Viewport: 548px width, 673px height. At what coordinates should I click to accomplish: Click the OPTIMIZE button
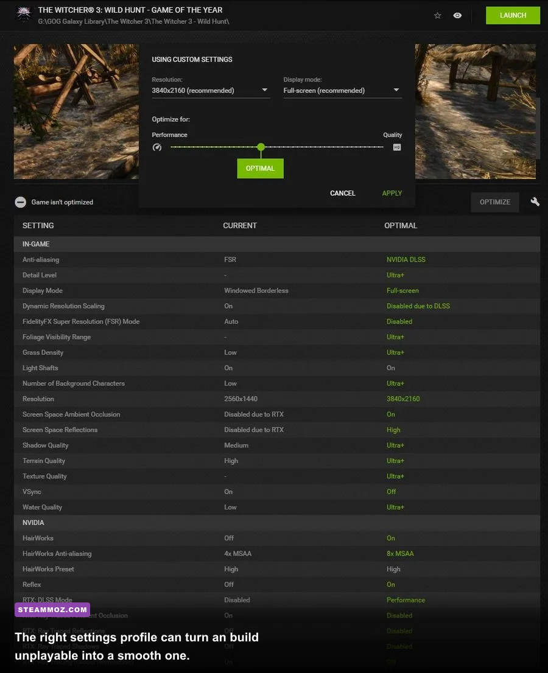coord(495,202)
